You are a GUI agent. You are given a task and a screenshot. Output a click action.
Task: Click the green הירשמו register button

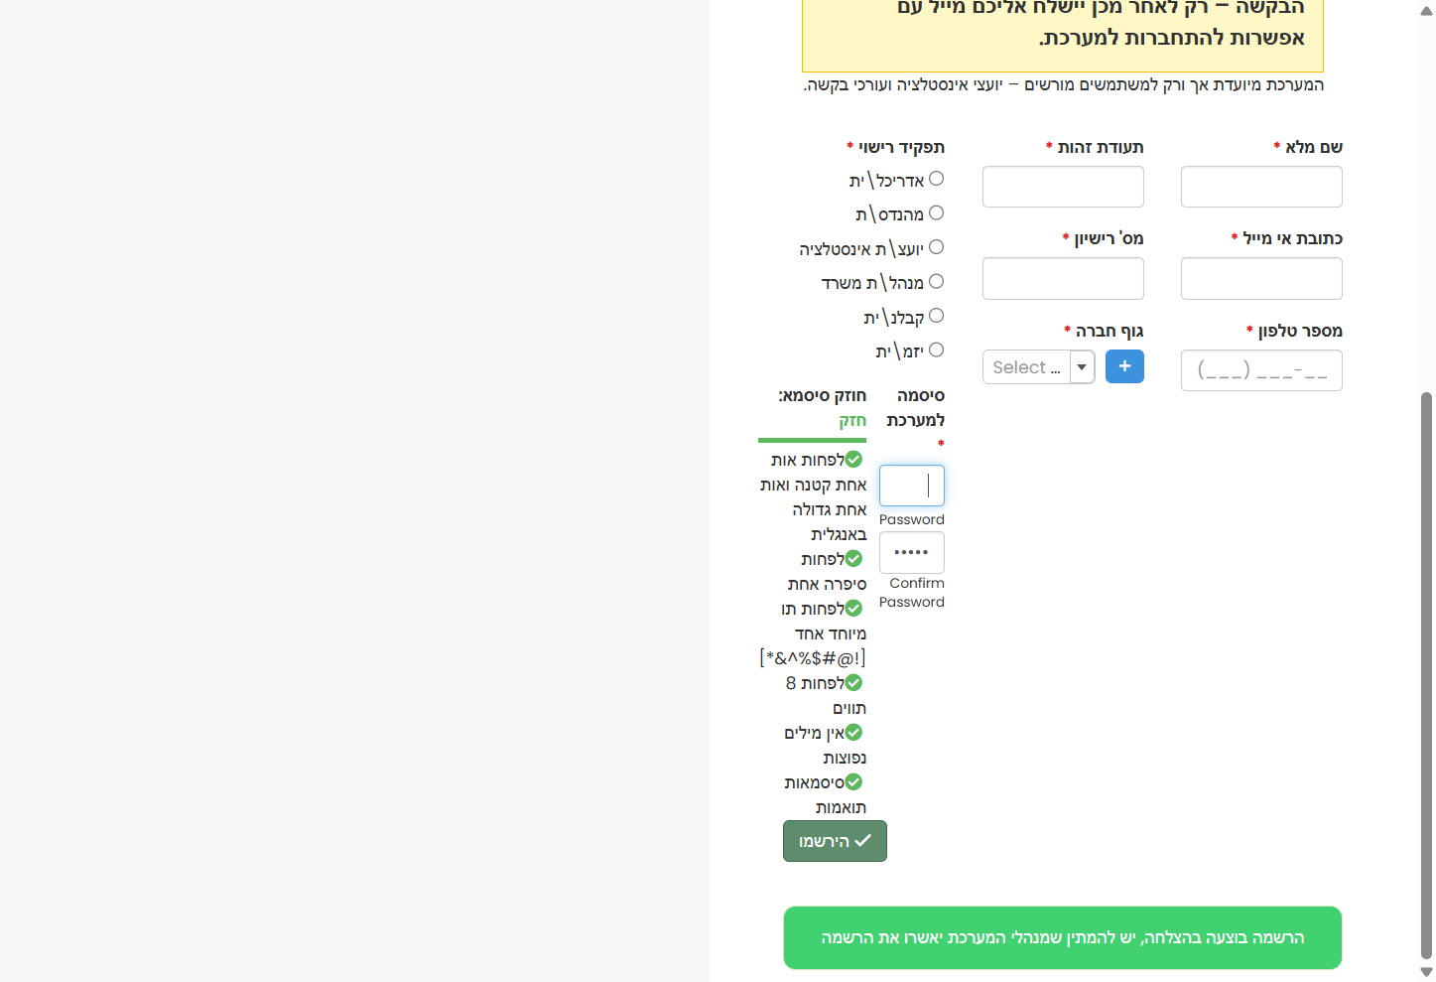(x=835, y=841)
